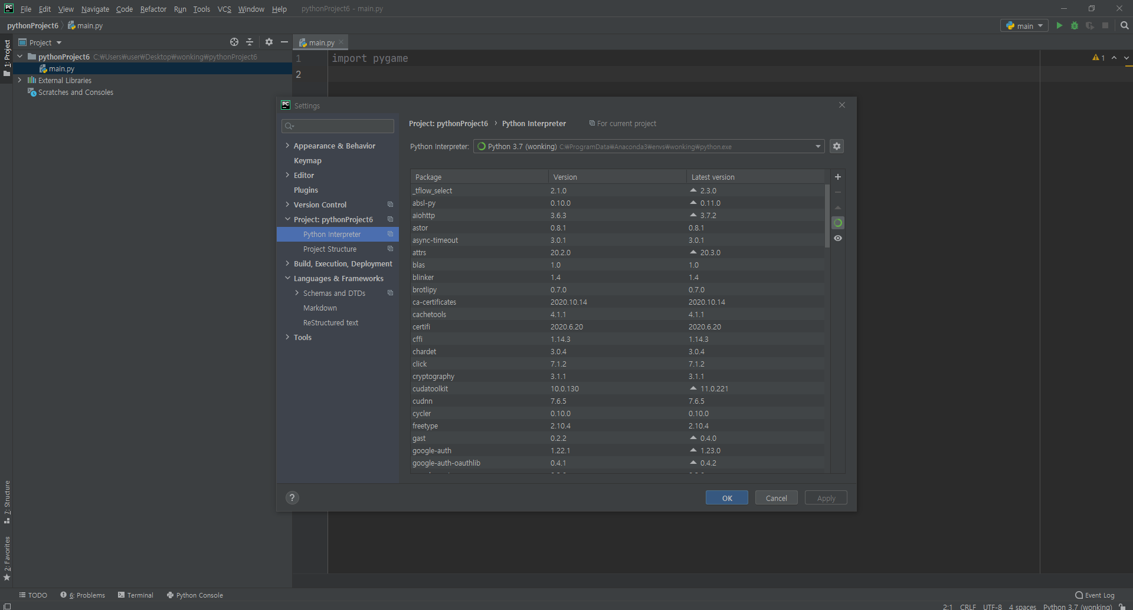Click OK button in Settings
This screenshot has width=1133, height=610.
727,498
